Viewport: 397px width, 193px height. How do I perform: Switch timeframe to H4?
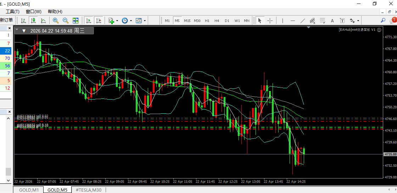coord(217,21)
